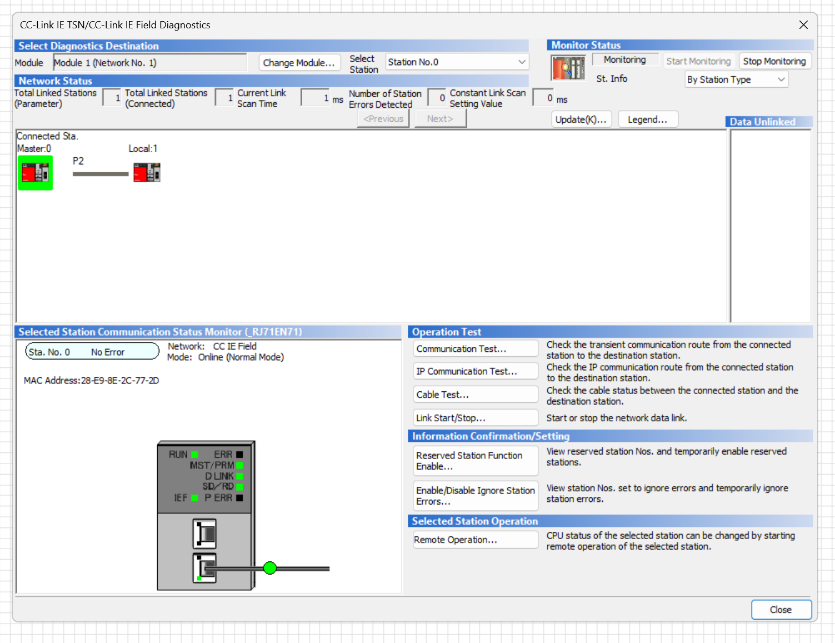Click Total Linked Stations (Connected) value field
835x643 pixels.
[224, 98]
